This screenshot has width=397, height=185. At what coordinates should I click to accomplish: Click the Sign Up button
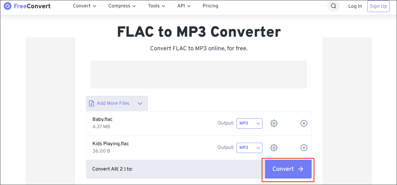[x=378, y=6]
